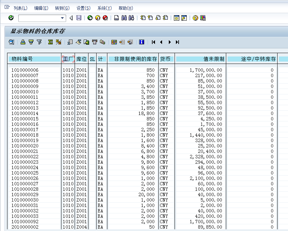Click the Details magnifier icon
This screenshot has width=288, height=231.
point(11,42)
